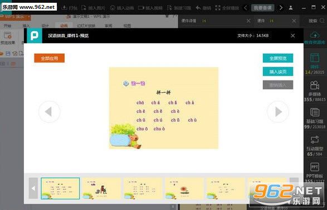This screenshot has height=210, width=327.
Task: Click the orange 全部应用 button
Action: (50, 58)
